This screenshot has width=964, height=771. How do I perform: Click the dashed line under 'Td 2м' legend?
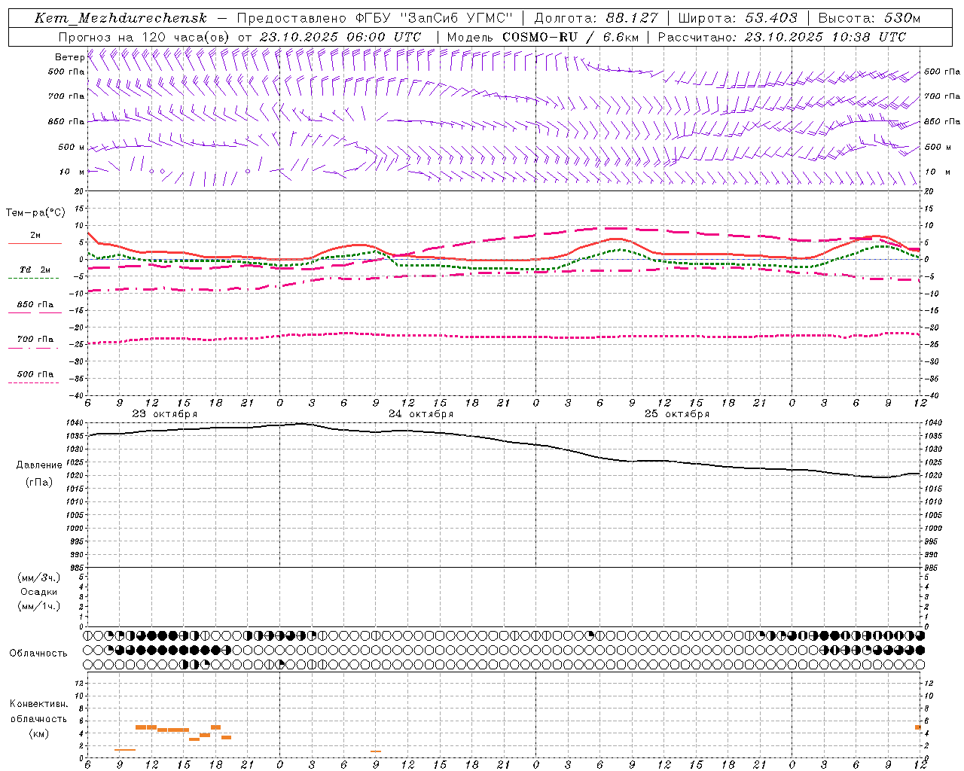click(x=34, y=278)
